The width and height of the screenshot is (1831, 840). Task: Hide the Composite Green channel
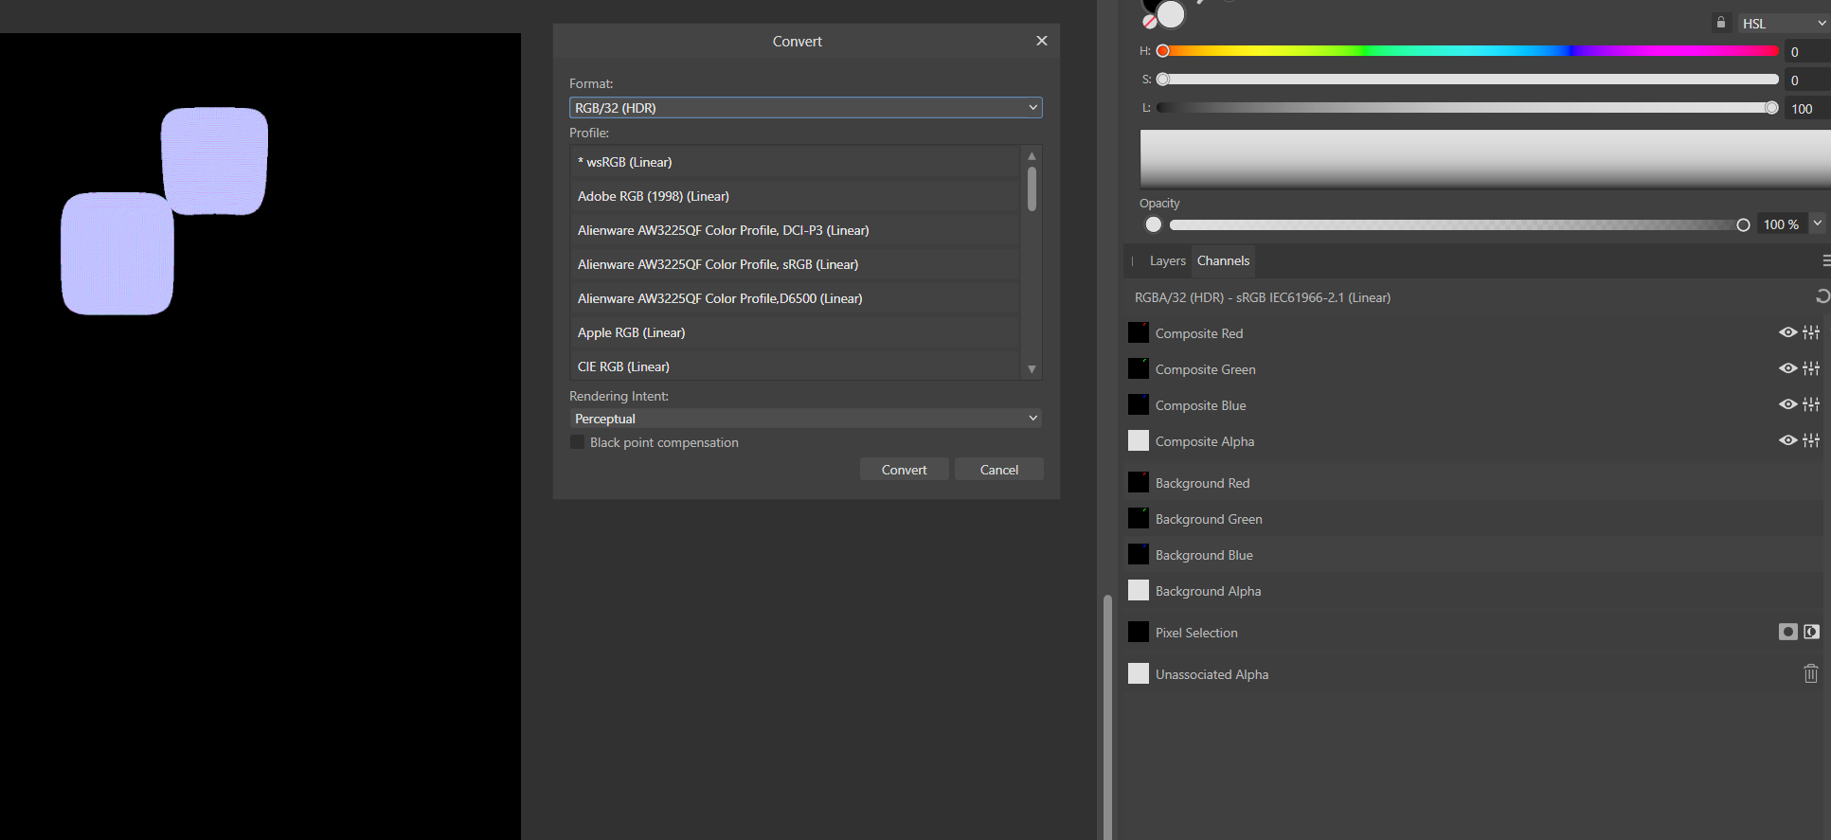(x=1787, y=368)
